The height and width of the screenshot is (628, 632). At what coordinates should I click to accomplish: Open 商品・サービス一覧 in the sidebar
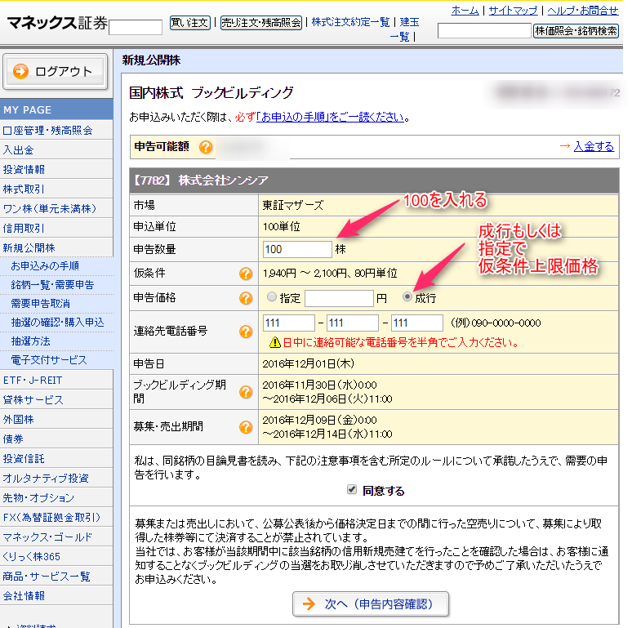[x=56, y=576]
